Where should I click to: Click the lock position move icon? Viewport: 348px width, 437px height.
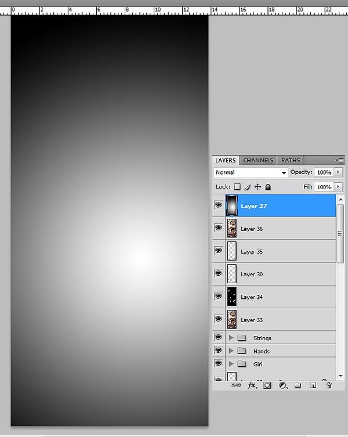[x=258, y=187]
